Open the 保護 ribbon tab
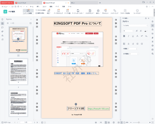The height and width of the screenshot is (124, 155). tap(64, 6)
